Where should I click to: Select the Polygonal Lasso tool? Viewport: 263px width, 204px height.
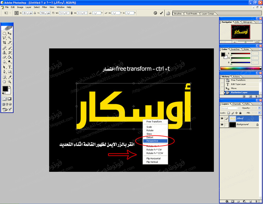click(x=4, y=38)
